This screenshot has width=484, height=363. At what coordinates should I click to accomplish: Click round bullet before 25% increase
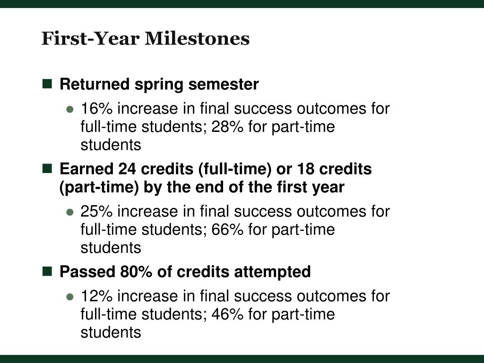pos(70,212)
